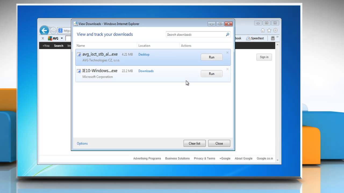Select the avg_isct_stb_al....exe file name
The image size is (344, 193).
[100, 54]
